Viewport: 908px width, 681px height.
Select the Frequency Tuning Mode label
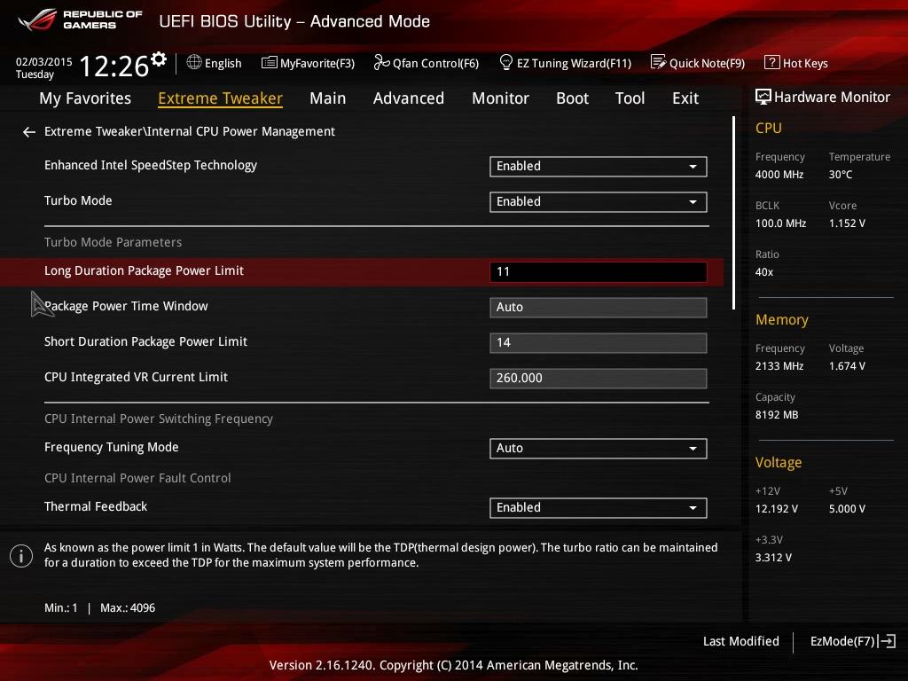pyautogui.click(x=111, y=447)
